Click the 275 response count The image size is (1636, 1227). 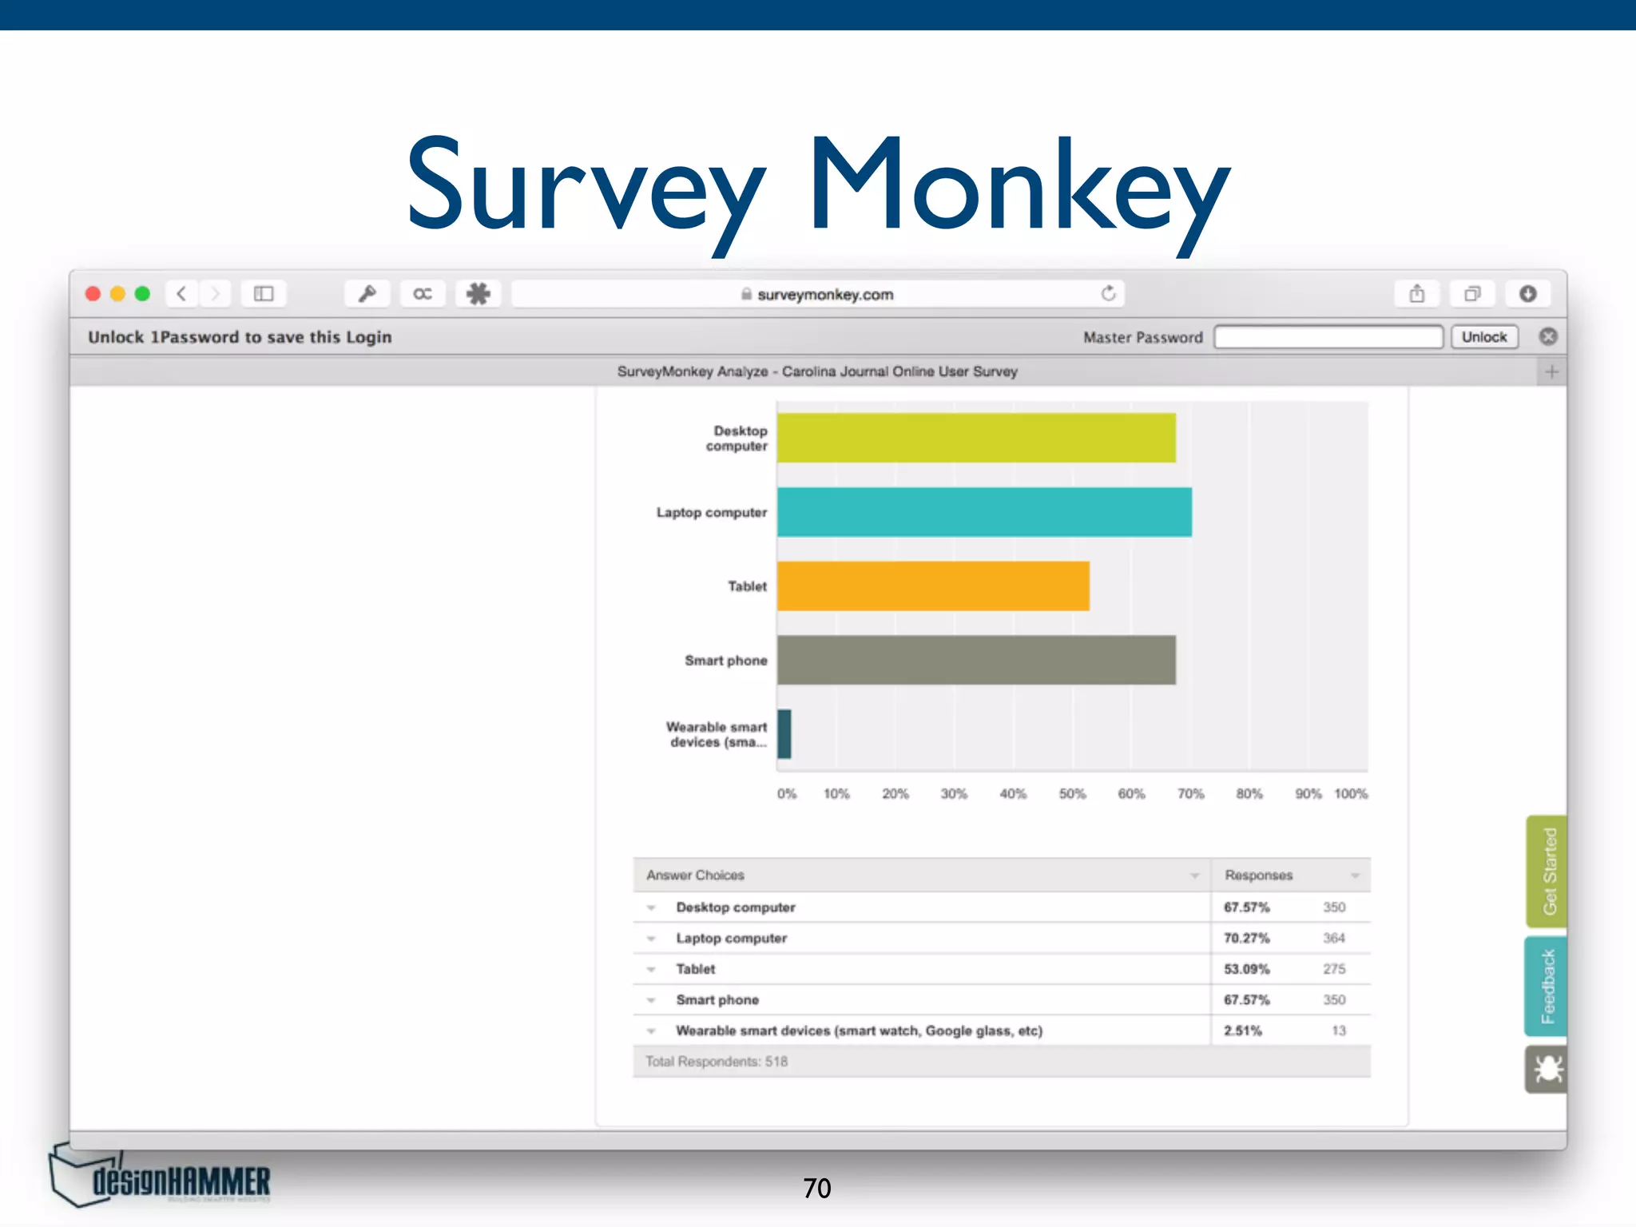1334,969
